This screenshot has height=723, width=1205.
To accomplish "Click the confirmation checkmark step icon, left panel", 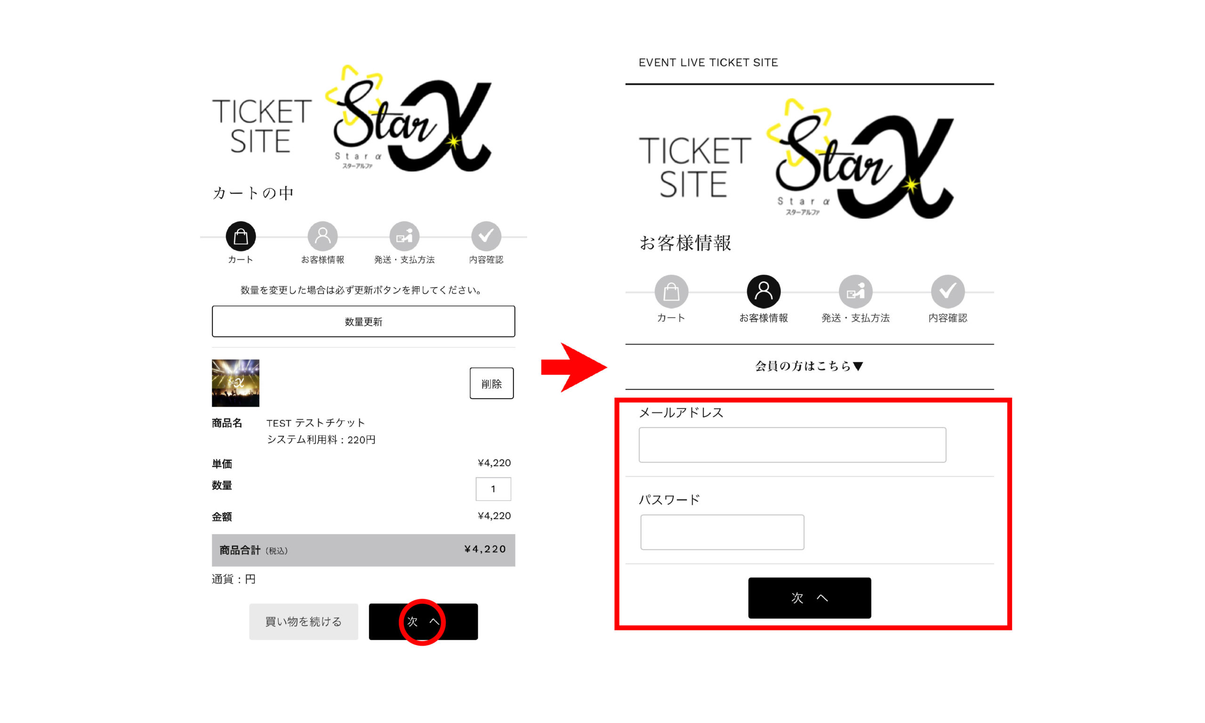I will (x=486, y=236).
